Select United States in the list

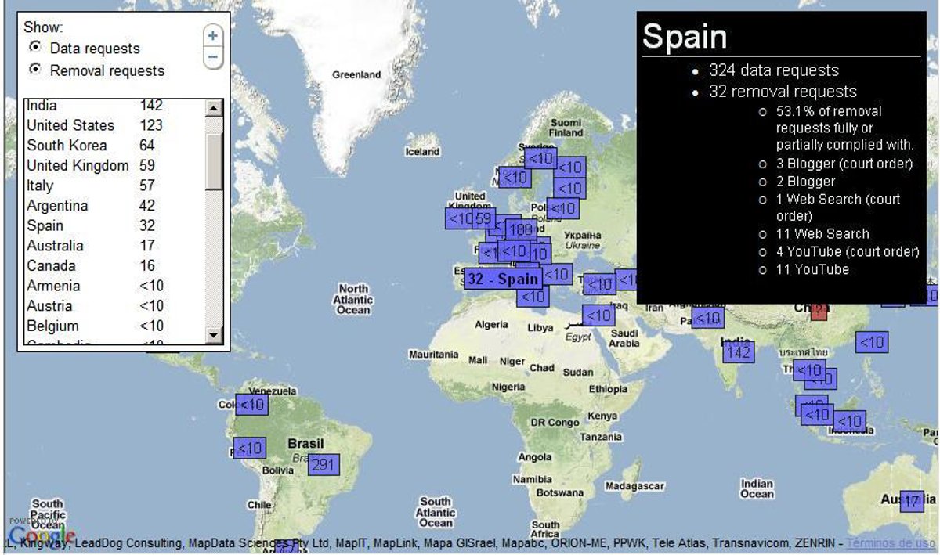[70, 125]
